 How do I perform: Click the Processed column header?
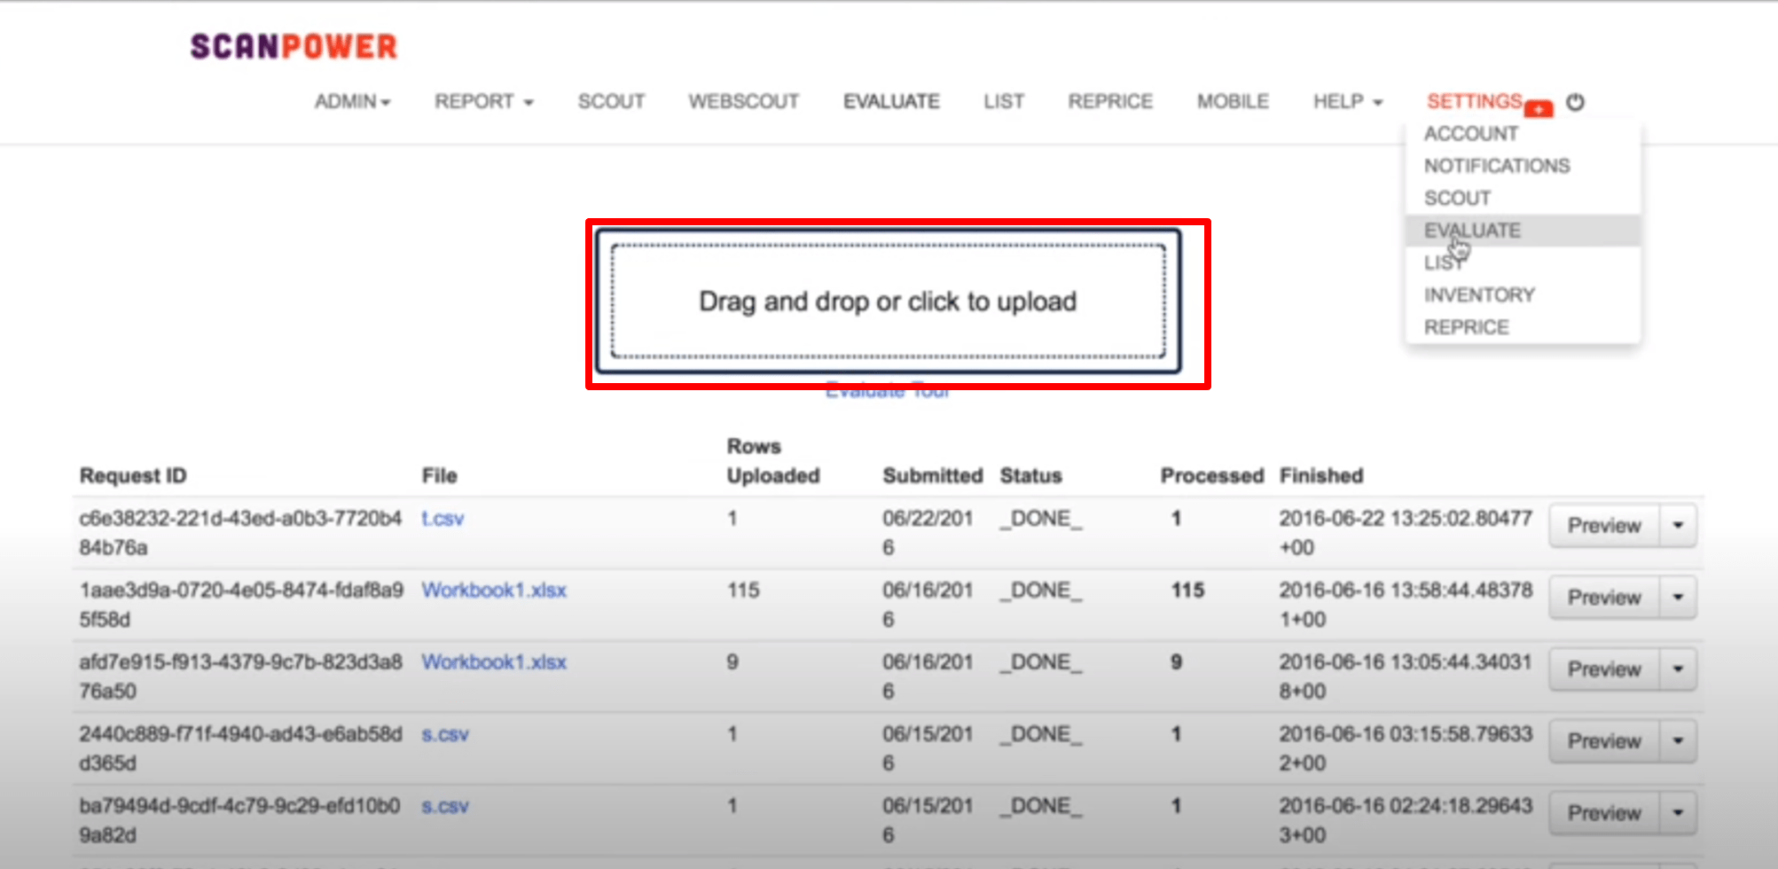(1212, 475)
